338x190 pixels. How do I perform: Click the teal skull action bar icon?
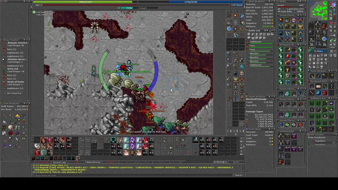pyautogui.click(x=113, y=140)
